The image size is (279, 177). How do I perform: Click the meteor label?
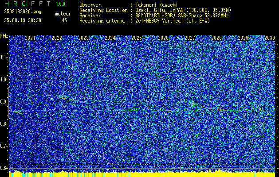[x=63, y=14]
